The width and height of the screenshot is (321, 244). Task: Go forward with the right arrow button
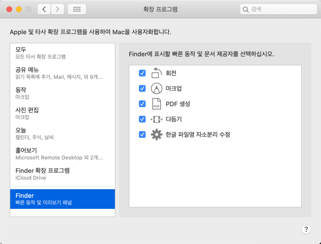coord(58,9)
